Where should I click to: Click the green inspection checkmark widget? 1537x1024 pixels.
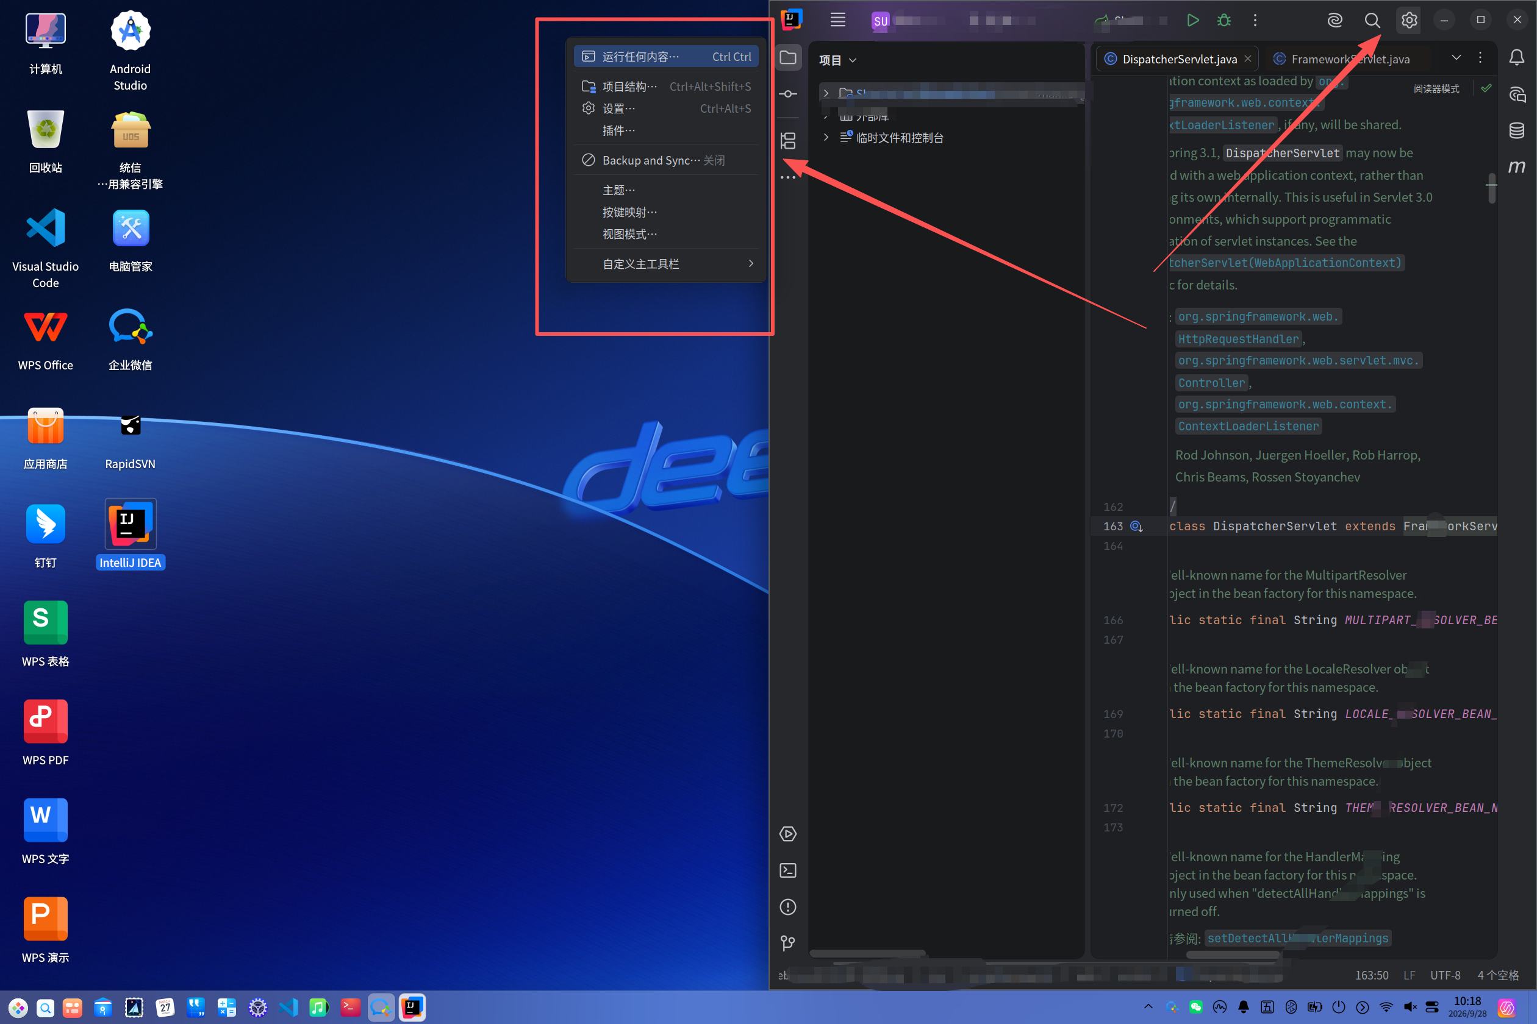tap(1486, 88)
